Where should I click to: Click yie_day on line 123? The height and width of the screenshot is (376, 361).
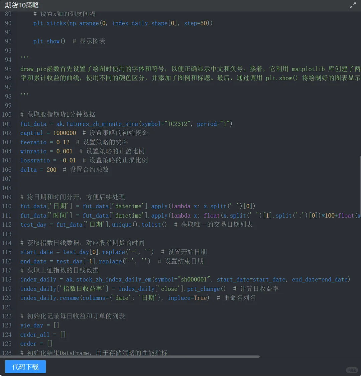click(x=32, y=326)
